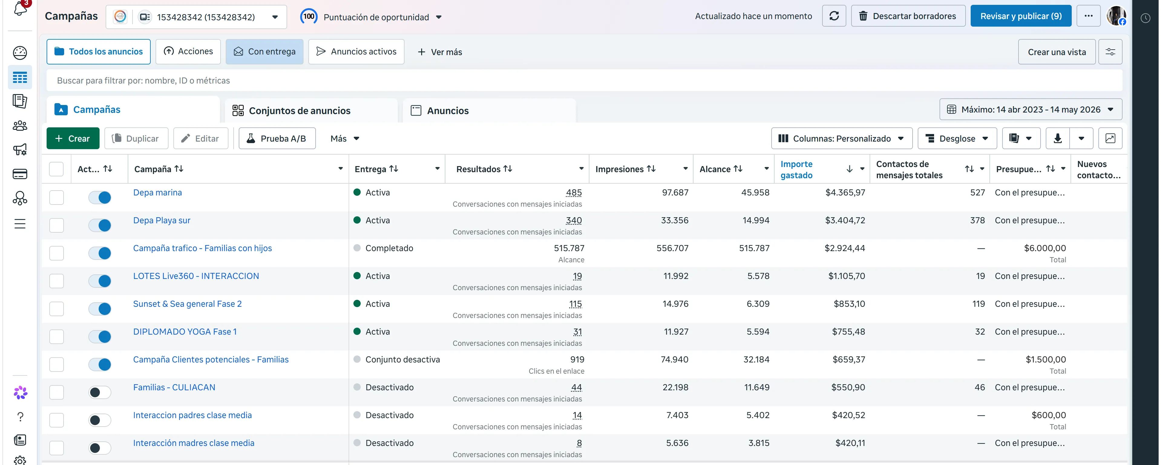This screenshot has width=1161, height=465.
Task: Click the view filter settings sliders icon
Action: [x=1110, y=52]
